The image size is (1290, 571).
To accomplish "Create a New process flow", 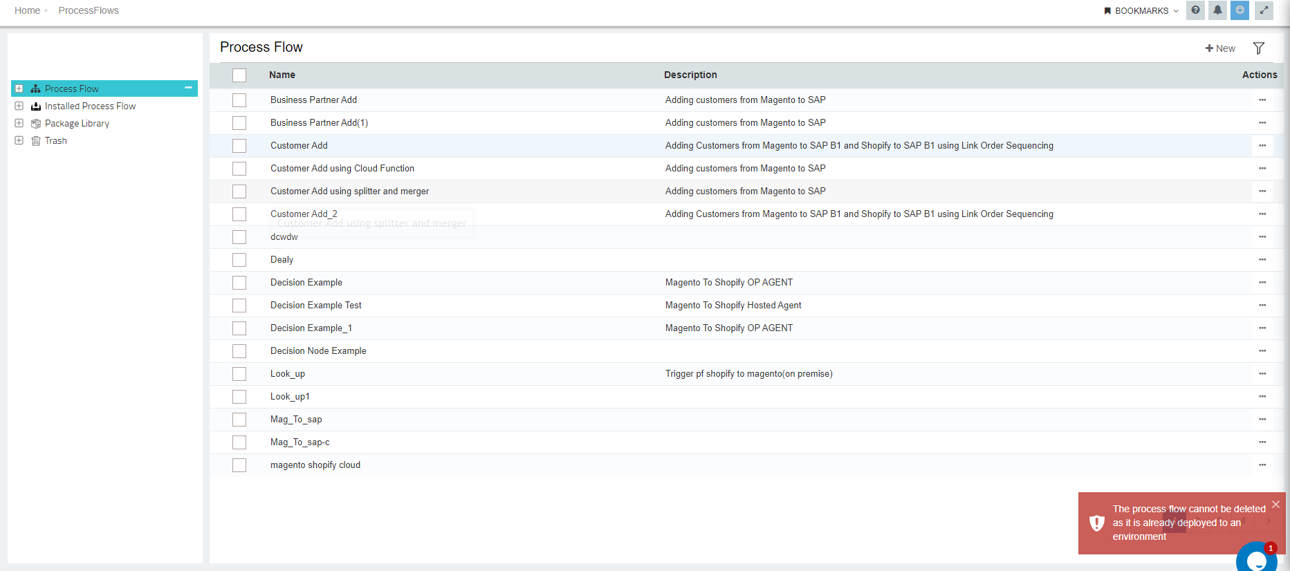I will [1220, 48].
